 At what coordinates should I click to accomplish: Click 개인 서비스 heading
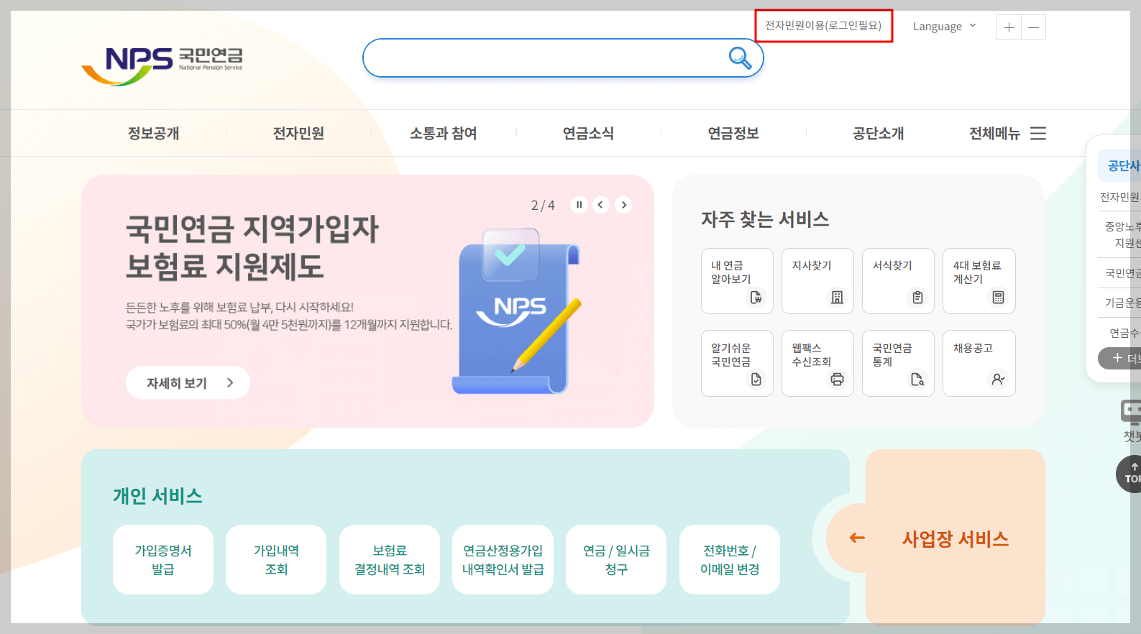[x=157, y=496]
